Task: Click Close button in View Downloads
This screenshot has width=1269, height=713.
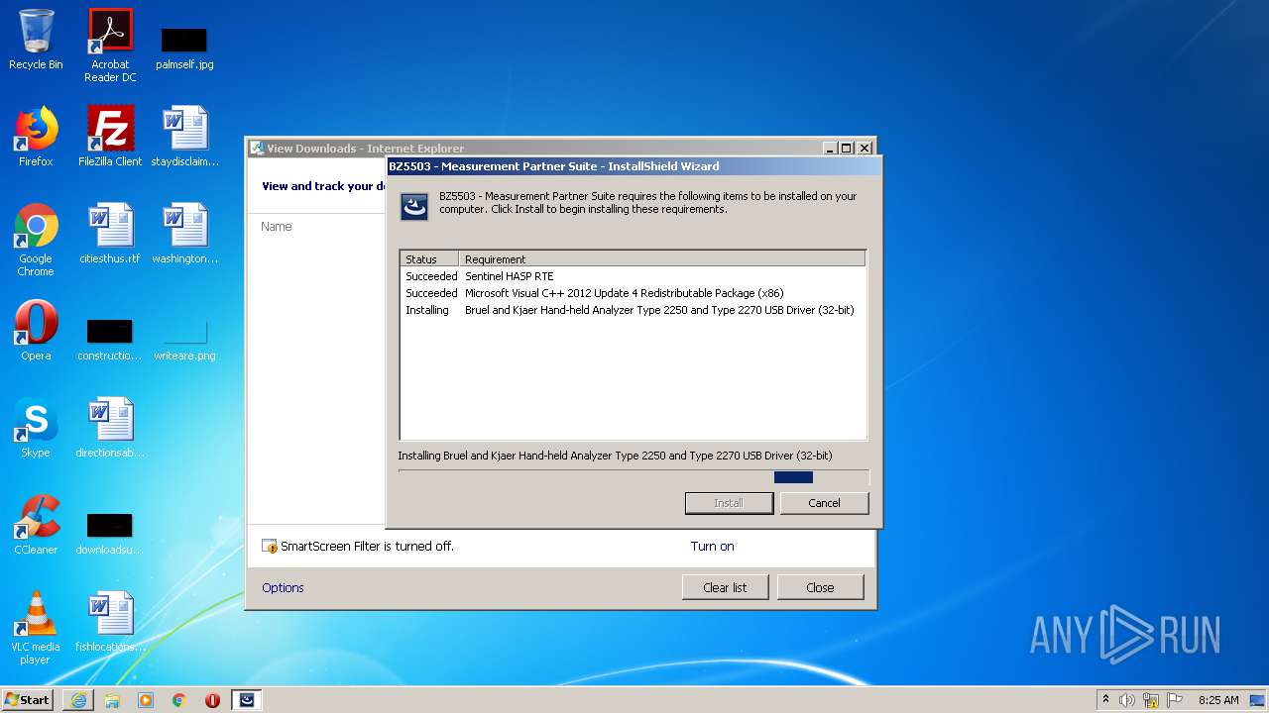Action: pos(820,587)
